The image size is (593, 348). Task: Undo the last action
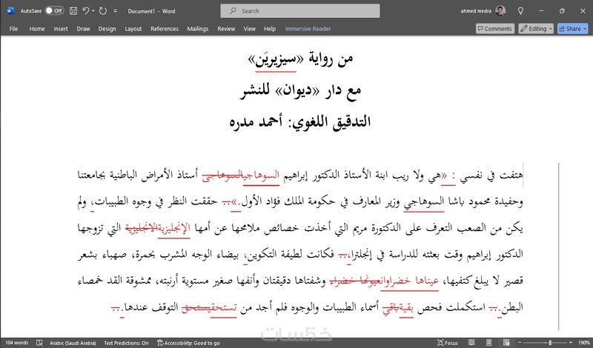pos(85,11)
